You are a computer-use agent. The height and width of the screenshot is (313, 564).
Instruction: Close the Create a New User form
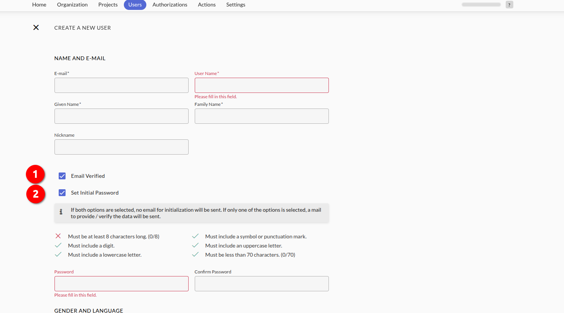coord(36,27)
